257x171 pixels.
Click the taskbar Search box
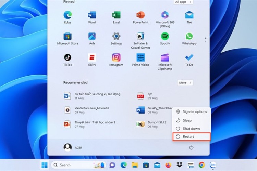click(x=74, y=165)
